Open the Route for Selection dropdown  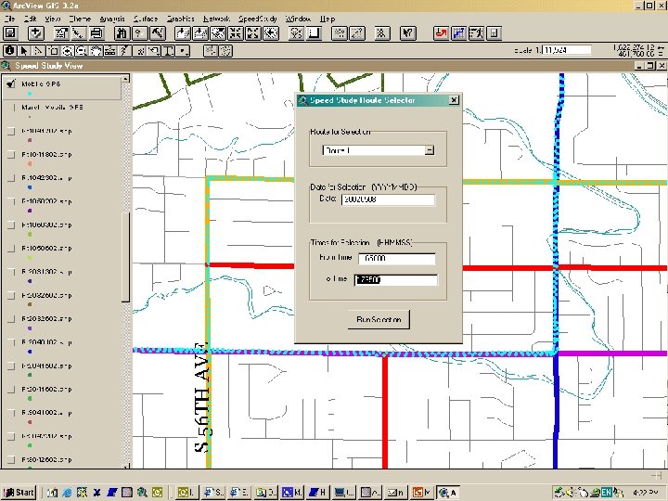click(430, 149)
